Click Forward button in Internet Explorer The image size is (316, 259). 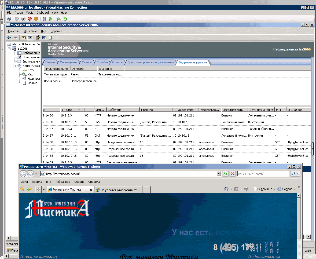coord(30,174)
